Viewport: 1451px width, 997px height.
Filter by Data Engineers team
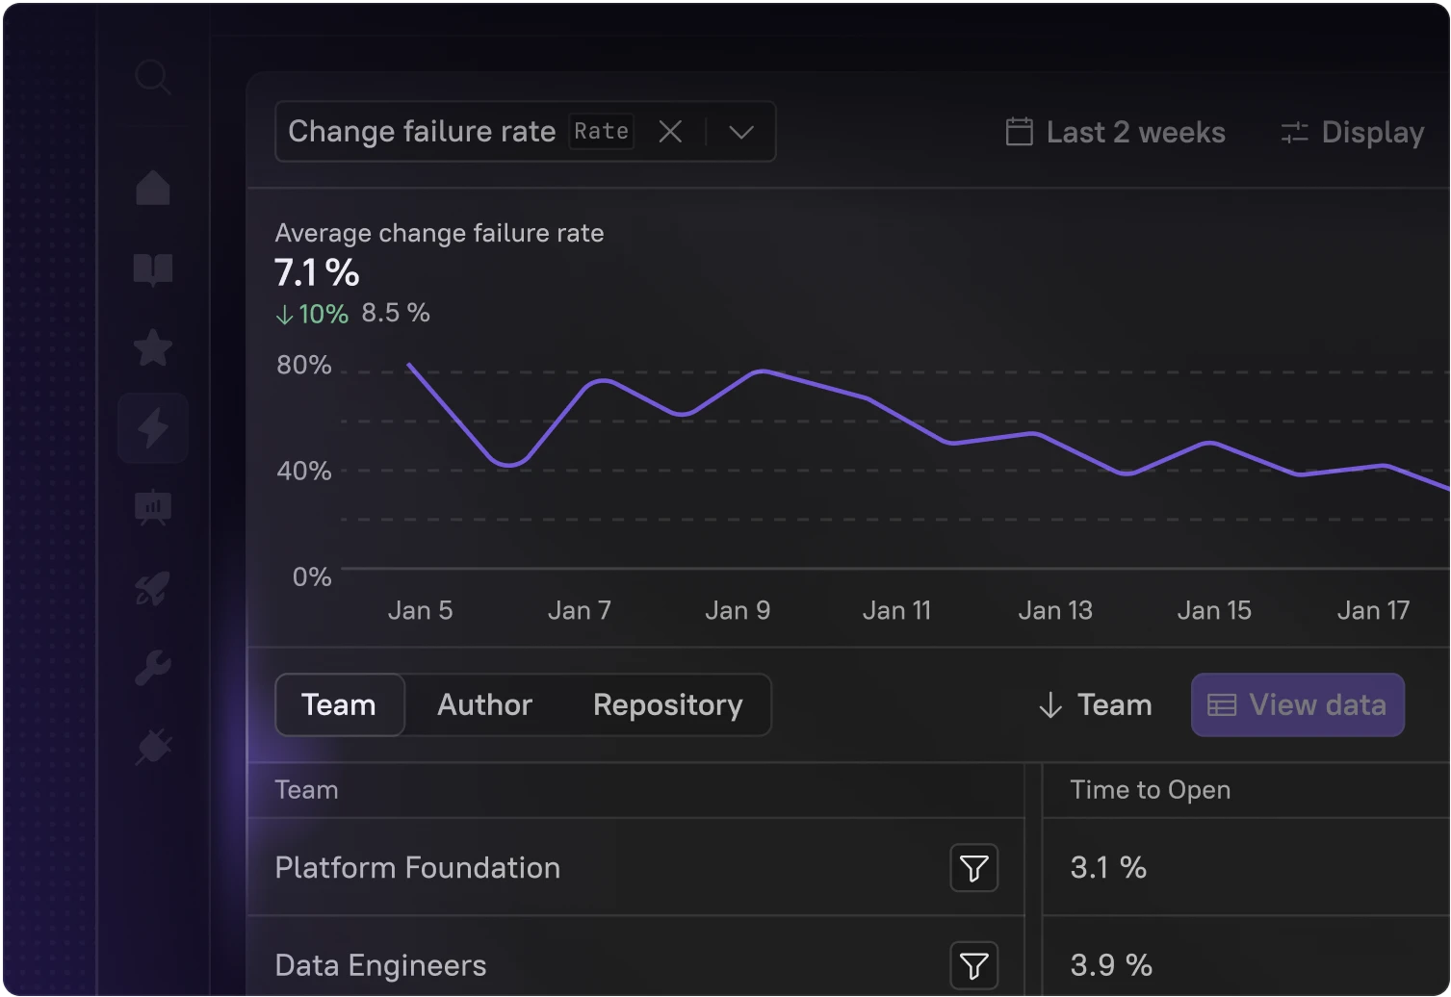[973, 965]
